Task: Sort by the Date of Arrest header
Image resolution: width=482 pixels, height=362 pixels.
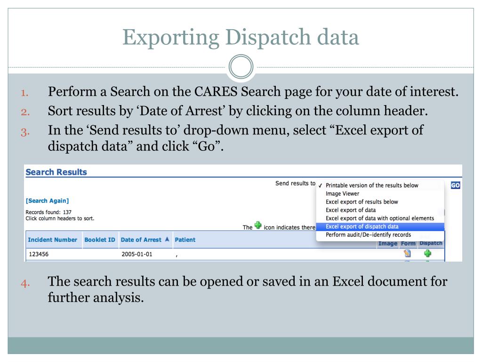Action: pyautogui.click(x=141, y=240)
